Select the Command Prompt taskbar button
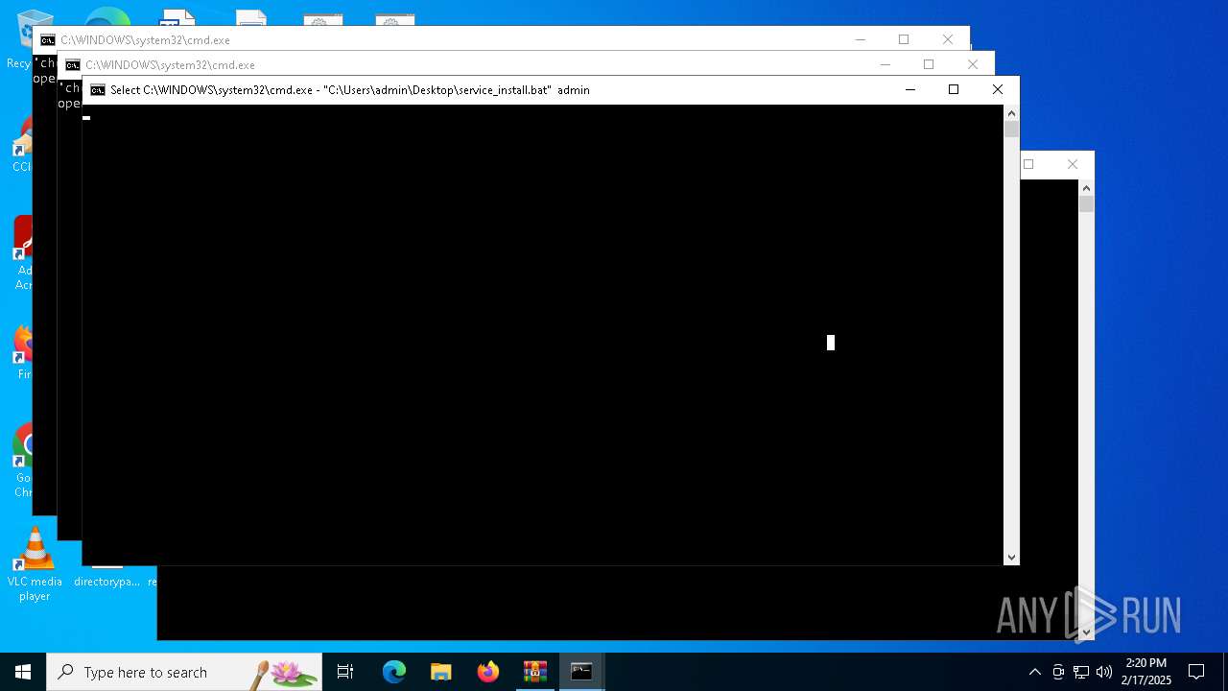Screen dimensions: 1228x691 [x=581, y=672]
